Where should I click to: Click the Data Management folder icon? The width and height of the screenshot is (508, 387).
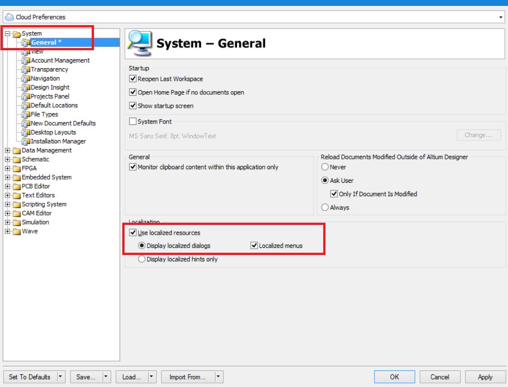pos(17,151)
